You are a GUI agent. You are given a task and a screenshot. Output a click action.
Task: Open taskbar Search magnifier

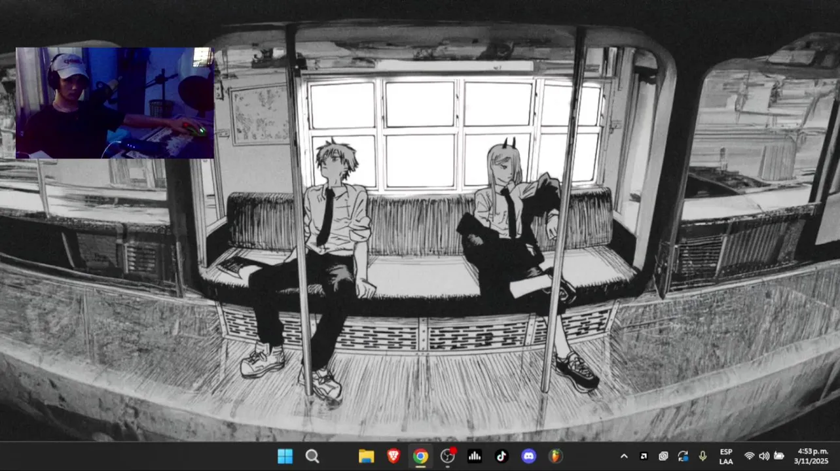312,456
